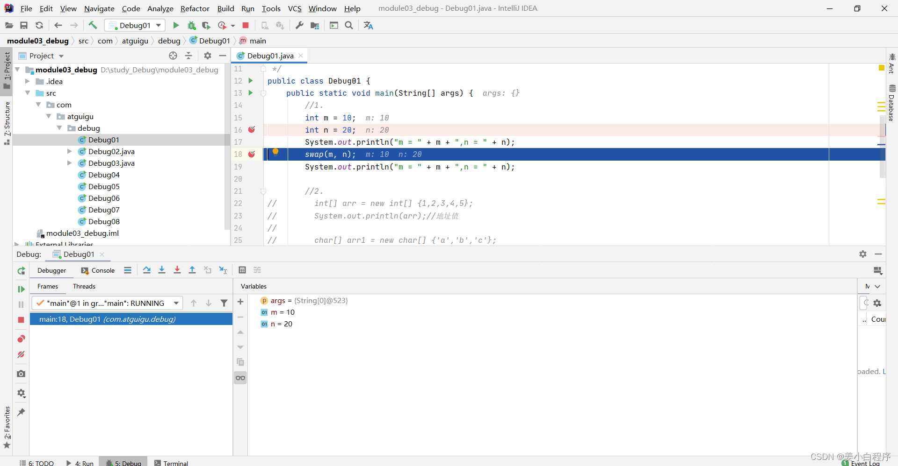The image size is (898, 466).
Task: Click the atguigu breadcrumb in navigation bar
Action: tap(135, 41)
